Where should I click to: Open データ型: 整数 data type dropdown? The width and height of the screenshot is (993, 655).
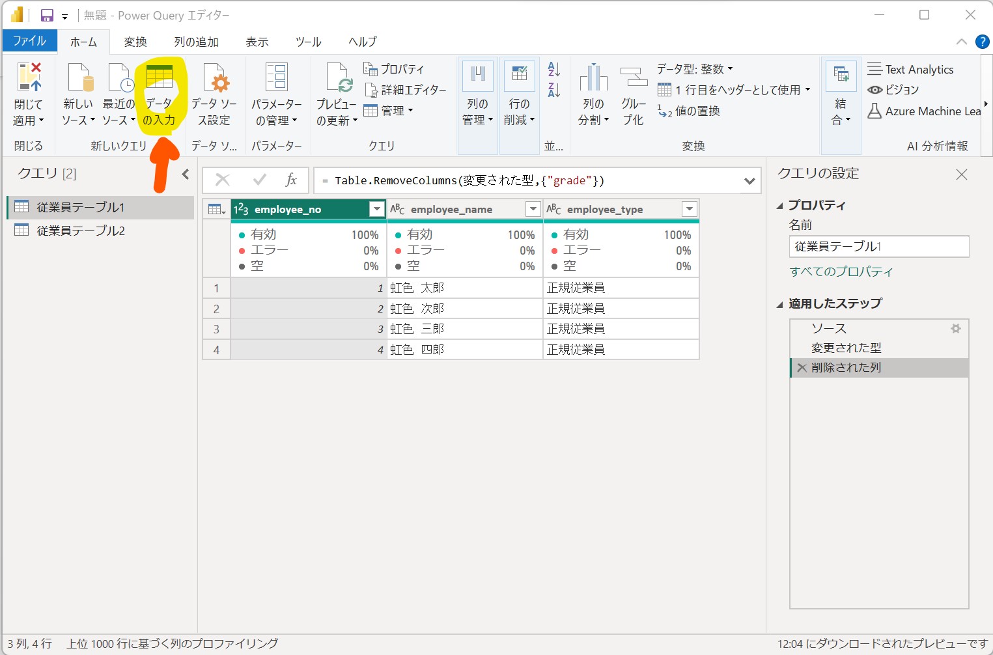click(x=695, y=69)
